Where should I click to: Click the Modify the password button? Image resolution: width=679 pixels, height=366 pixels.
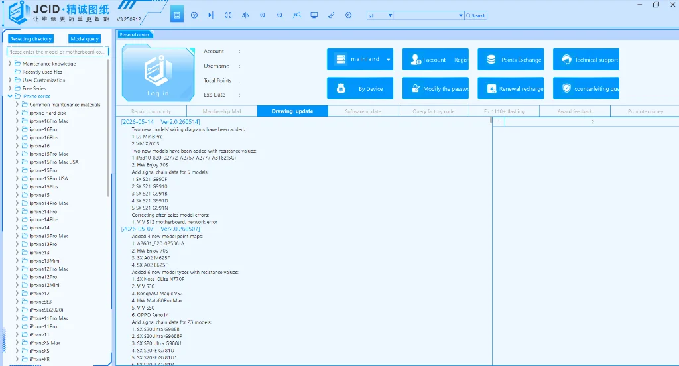pyautogui.click(x=435, y=88)
